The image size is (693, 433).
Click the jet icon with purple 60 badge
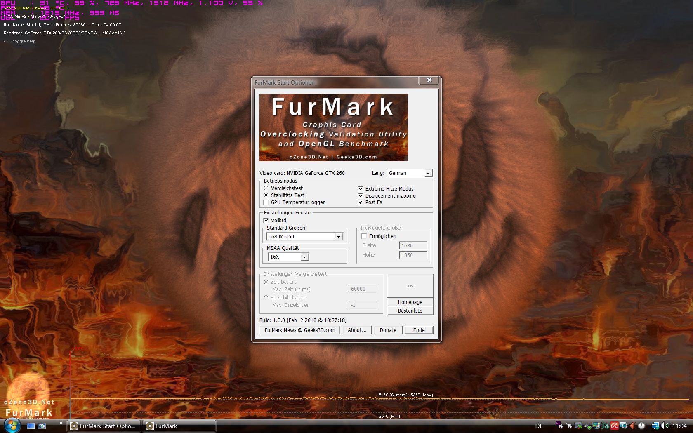(x=560, y=426)
